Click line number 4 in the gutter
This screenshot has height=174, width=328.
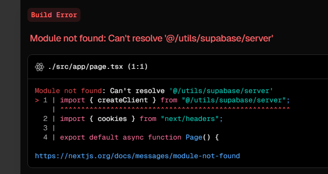tap(46, 137)
